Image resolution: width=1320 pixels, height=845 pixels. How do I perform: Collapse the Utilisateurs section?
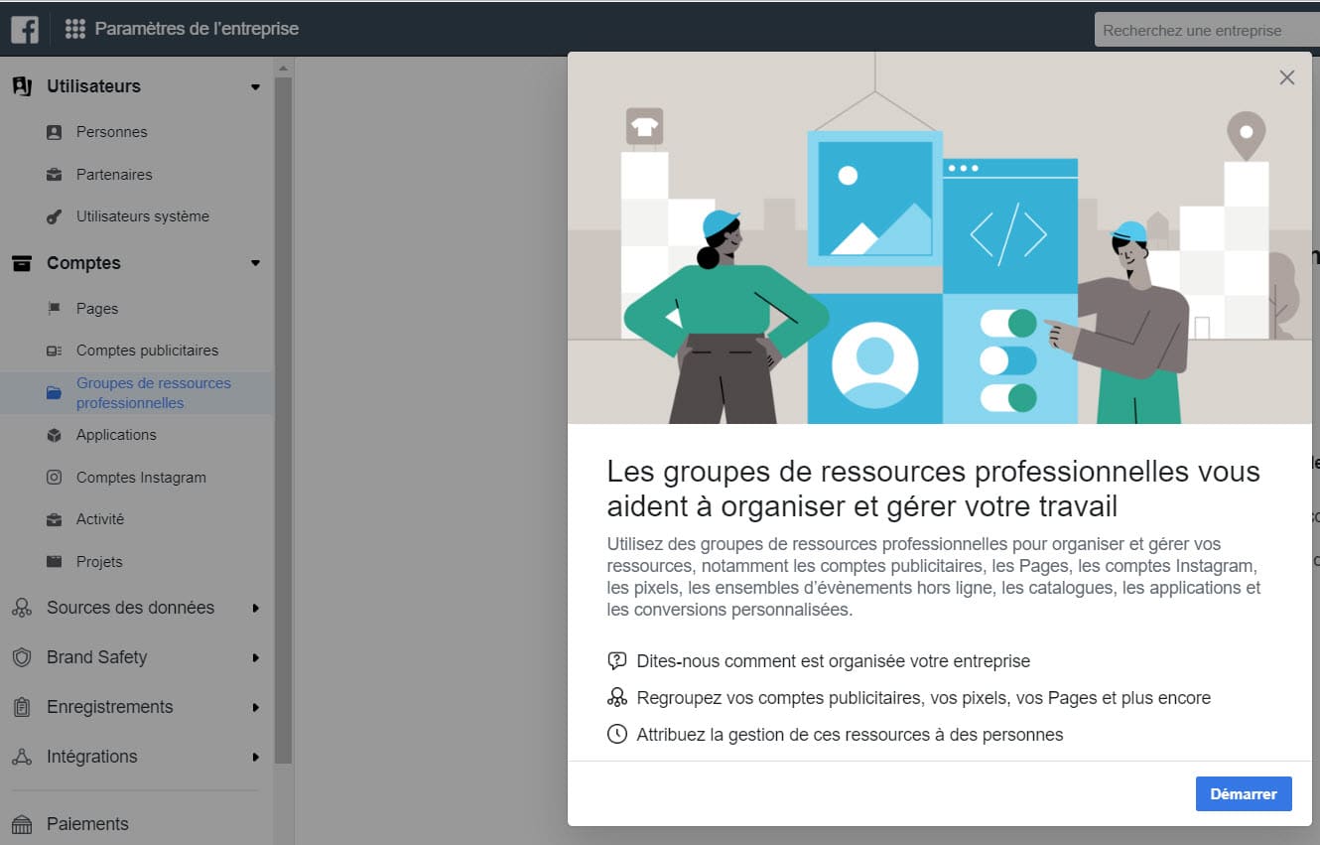click(255, 86)
